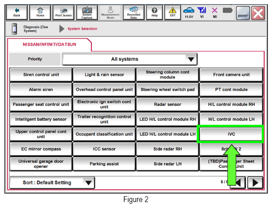Click the minimize window bar icon
The width and height of the screenshot is (272, 208).
(243, 13)
